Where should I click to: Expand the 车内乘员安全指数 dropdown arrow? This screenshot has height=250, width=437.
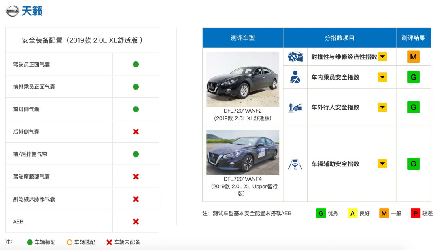(x=382, y=77)
